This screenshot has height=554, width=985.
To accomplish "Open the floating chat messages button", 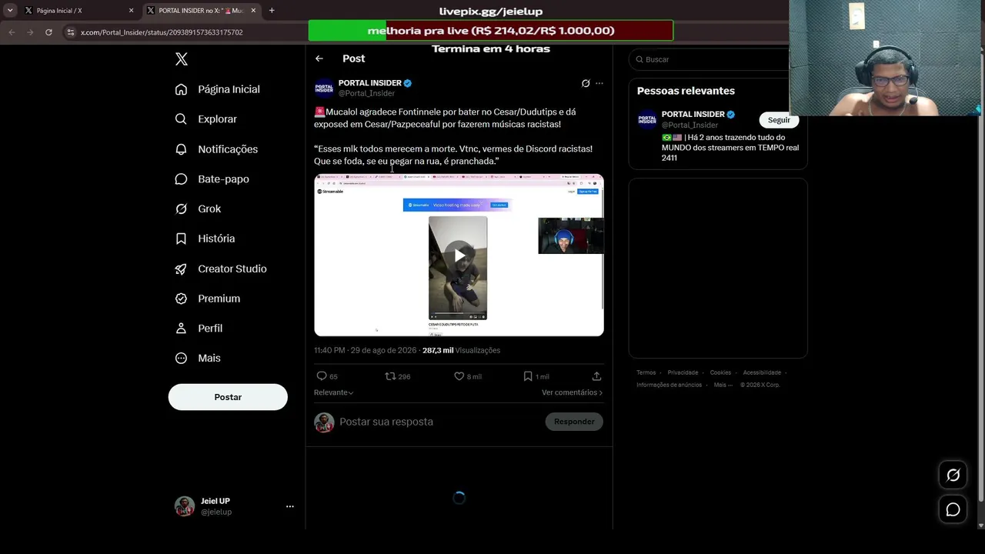I will [953, 509].
